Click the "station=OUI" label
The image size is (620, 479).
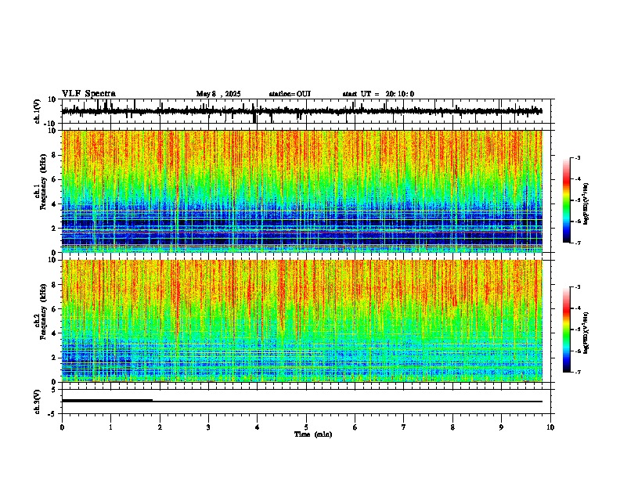coord(290,94)
